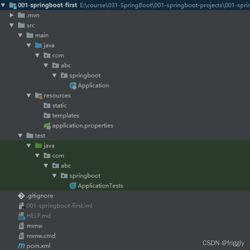The width and height of the screenshot is (250, 250).
Task: Collapse the 001-springboot-first project root
Action: (x=3, y=5)
